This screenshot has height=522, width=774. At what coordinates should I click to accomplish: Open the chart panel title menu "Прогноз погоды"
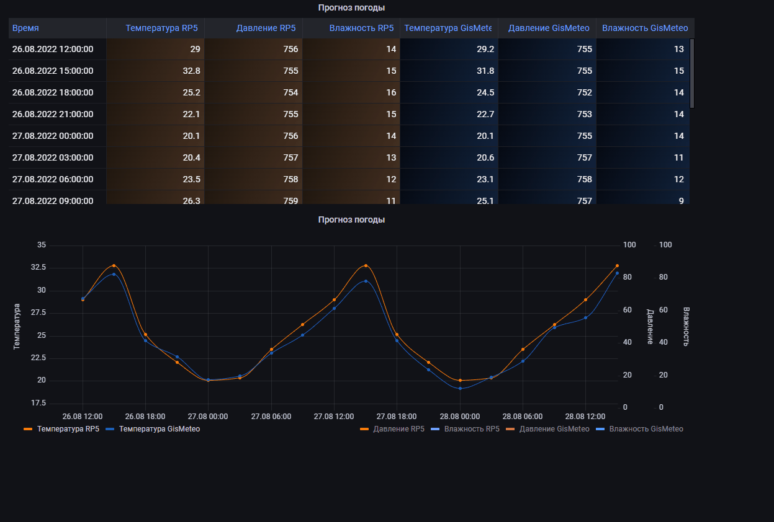point(351,220)
